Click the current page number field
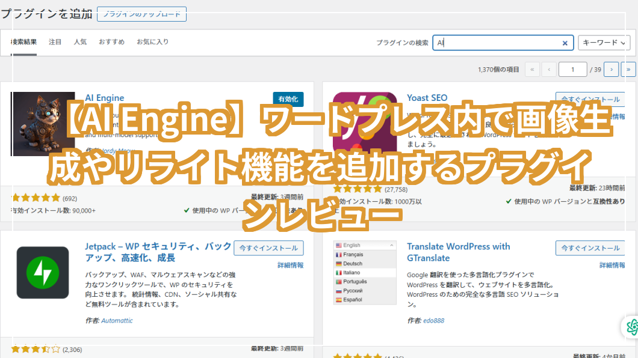 (x=572, y=70)
